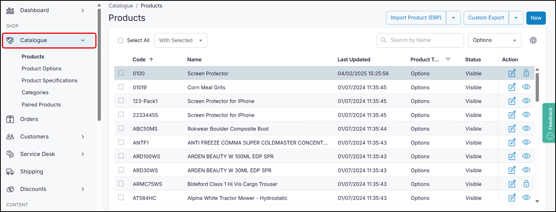Screen dimensions: 556x212
Task: Toggle visibility eye for ANTF1 product
Action: (x=526, y=142)
